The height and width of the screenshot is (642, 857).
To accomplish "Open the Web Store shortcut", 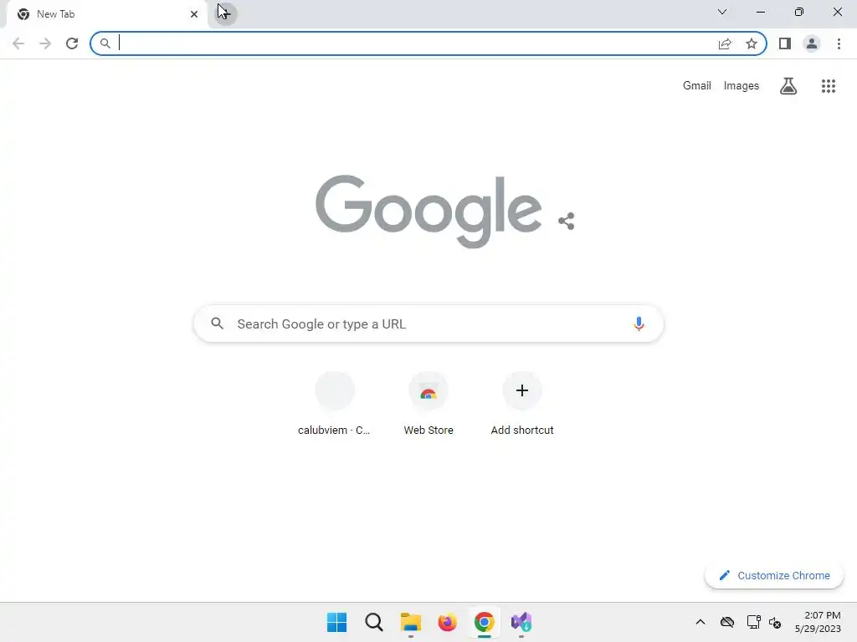I will tap(428, 404).
